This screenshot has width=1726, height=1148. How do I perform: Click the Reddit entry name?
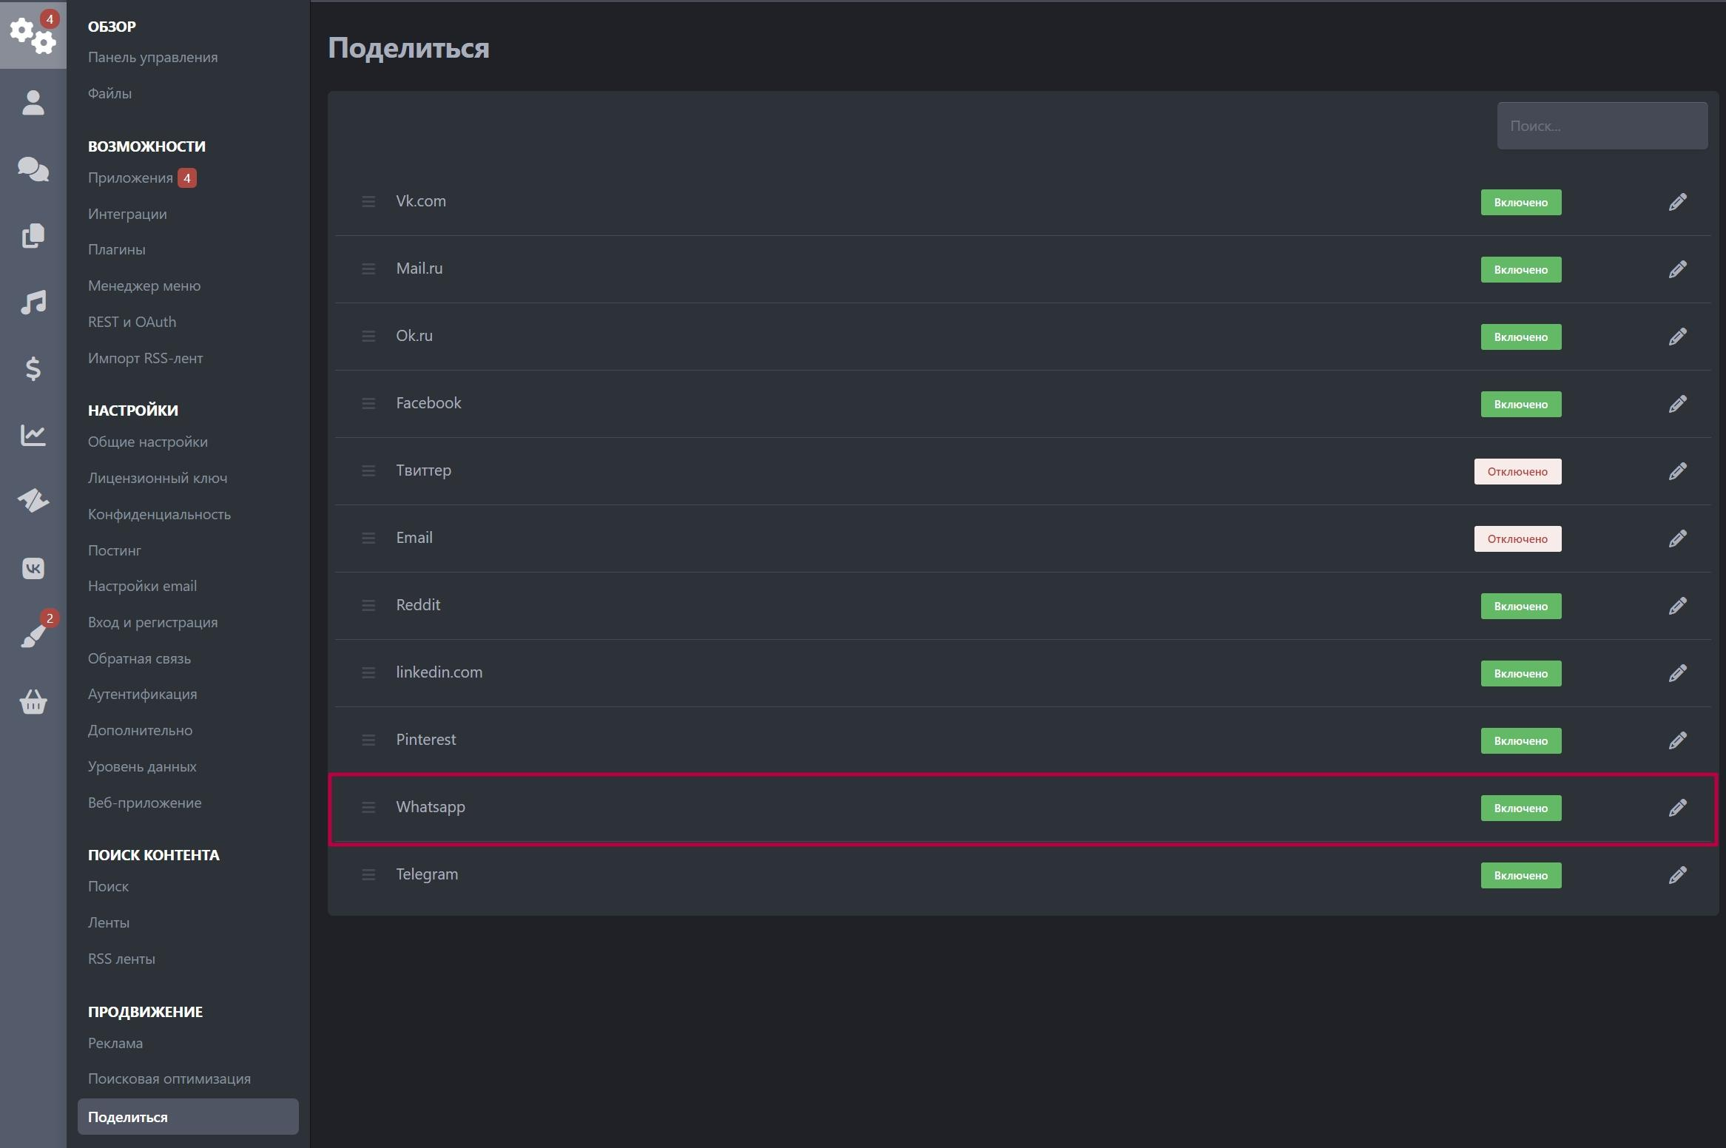tap(418, 605)
